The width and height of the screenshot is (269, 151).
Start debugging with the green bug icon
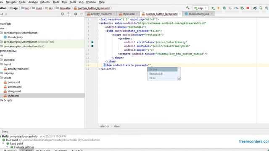point(224,8)
